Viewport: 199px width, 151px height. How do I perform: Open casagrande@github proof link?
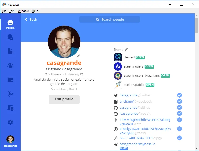135,108
